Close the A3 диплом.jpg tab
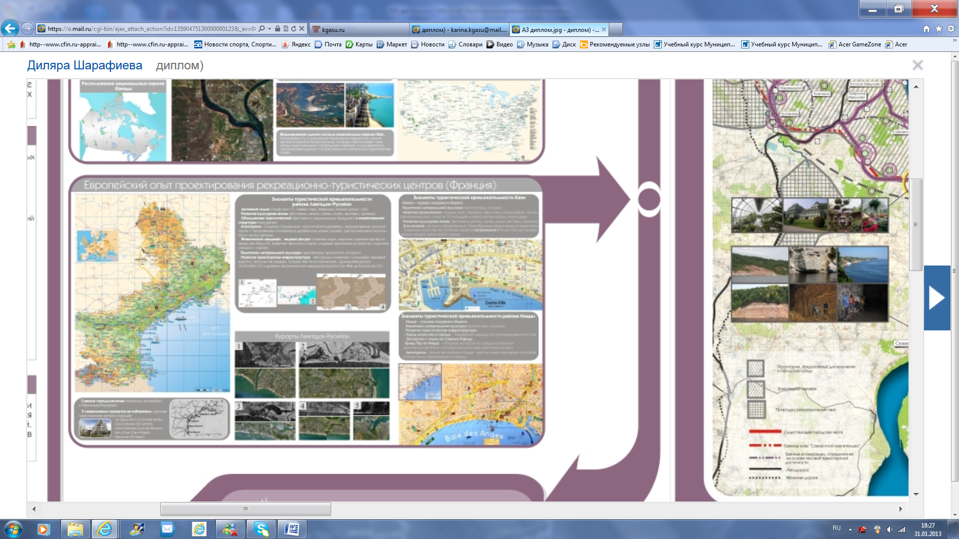Screen dimensions: 959x539 604,29
